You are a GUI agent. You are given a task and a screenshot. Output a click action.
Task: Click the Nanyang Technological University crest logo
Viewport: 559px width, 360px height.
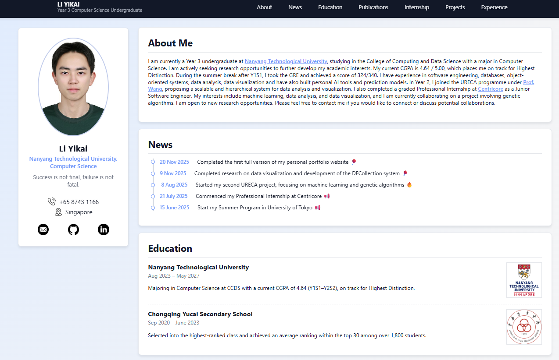524,280
